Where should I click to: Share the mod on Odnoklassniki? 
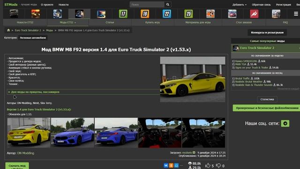coord(171,165)
